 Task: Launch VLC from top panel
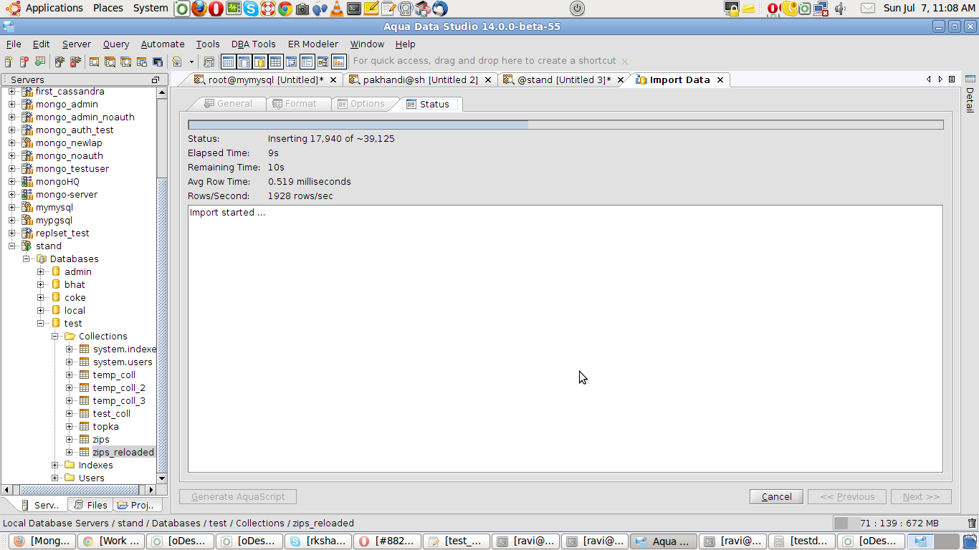coord(336,9)
